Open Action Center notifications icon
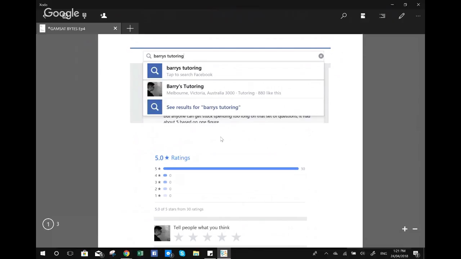The width and height of the screenshot is (461, 259). click(416, 254)
